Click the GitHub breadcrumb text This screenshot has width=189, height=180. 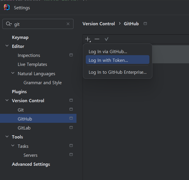tap(131, 24)
